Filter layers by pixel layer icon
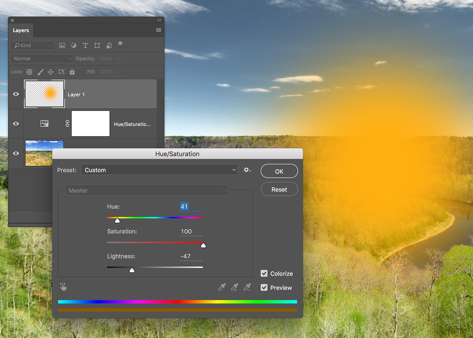The height and width of the screenshot is (338, 473). 62,46
